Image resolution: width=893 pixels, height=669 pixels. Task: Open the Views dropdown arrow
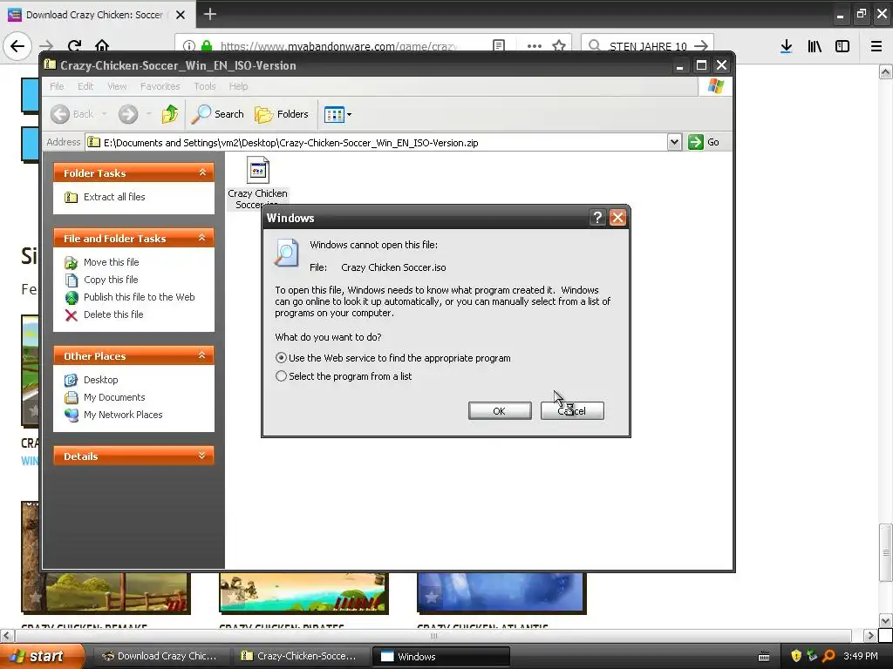click(349, 114)
